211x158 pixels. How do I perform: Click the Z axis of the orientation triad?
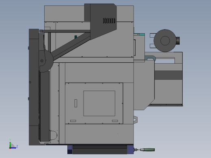click(x=14, y=147)
